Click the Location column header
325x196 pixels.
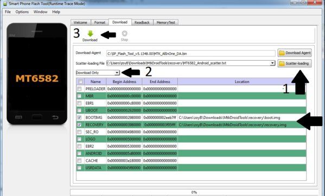coord(242,82)
